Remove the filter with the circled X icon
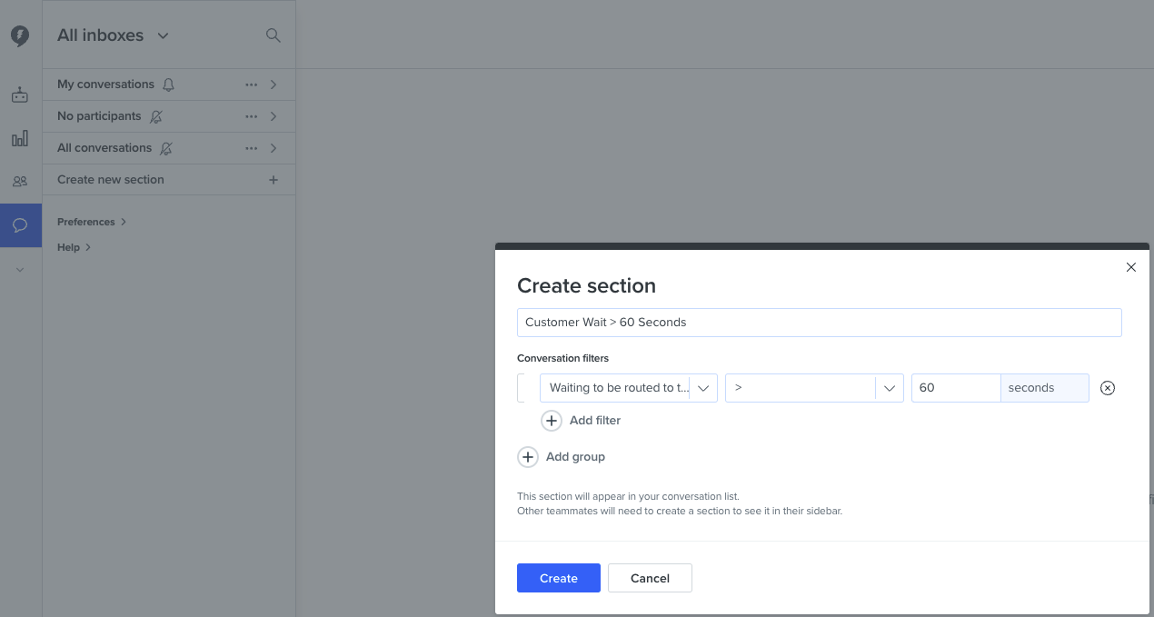 pos(1108,388)
